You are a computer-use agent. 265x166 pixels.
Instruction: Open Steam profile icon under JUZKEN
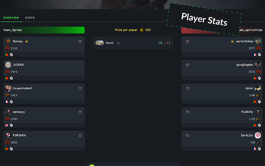[x=11, y=78]
